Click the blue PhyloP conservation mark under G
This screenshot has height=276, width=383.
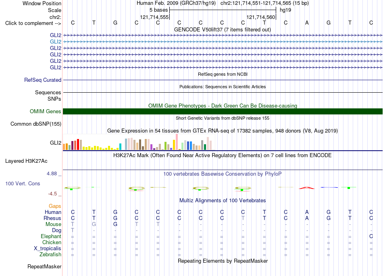[329, 187]
